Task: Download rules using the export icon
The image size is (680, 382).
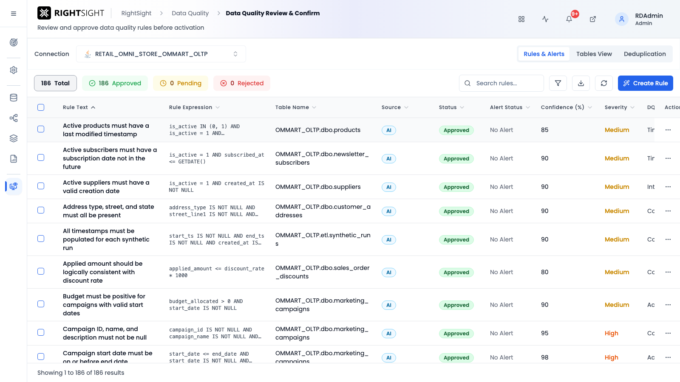Action: click(x=581, y=83)
